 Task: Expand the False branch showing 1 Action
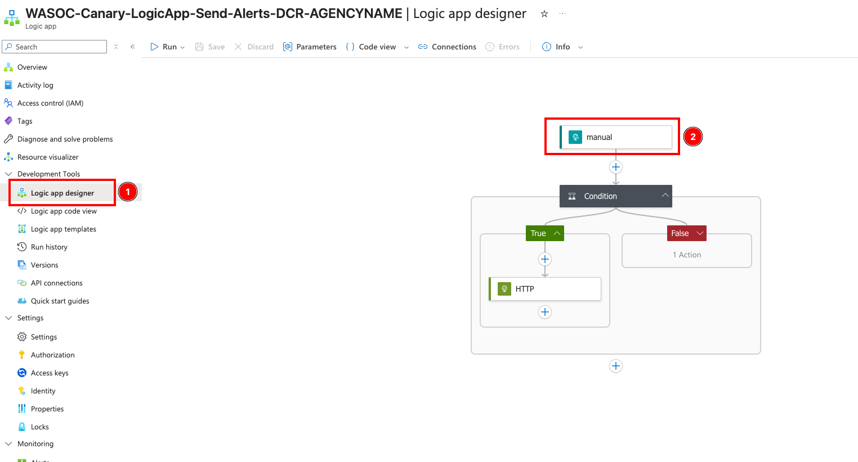point(700,233)
